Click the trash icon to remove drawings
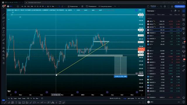The image size is (187, 105). click(x=4, y=63)
